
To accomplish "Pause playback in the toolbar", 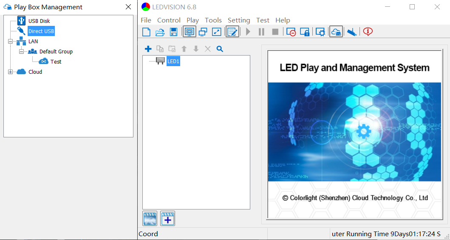I will pos(261,32).
